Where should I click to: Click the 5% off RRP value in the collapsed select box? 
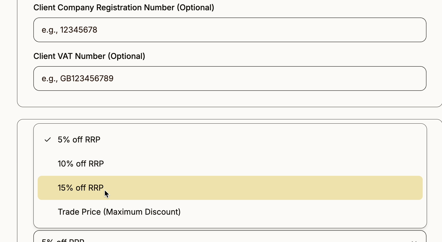tap(63, 240)
